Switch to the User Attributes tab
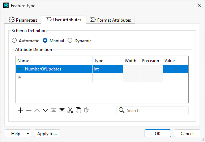The width and height of the screenshot is (205, 142). [64, 20]
